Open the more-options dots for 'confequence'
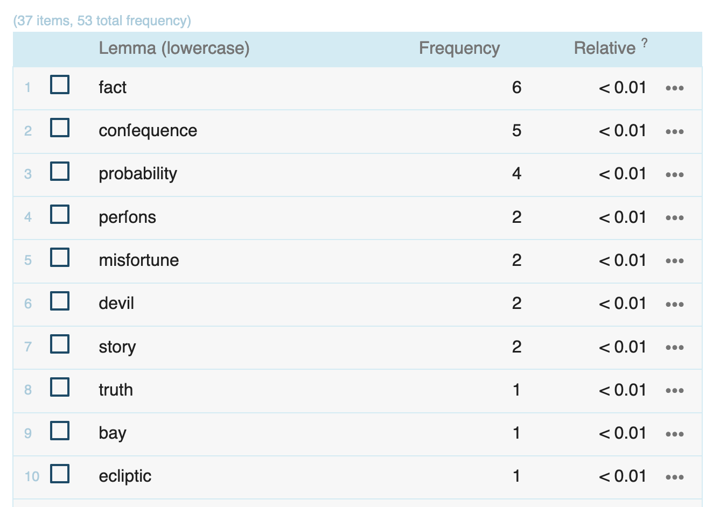This screenshot has width=713, height=507. (x=674, y=131)
